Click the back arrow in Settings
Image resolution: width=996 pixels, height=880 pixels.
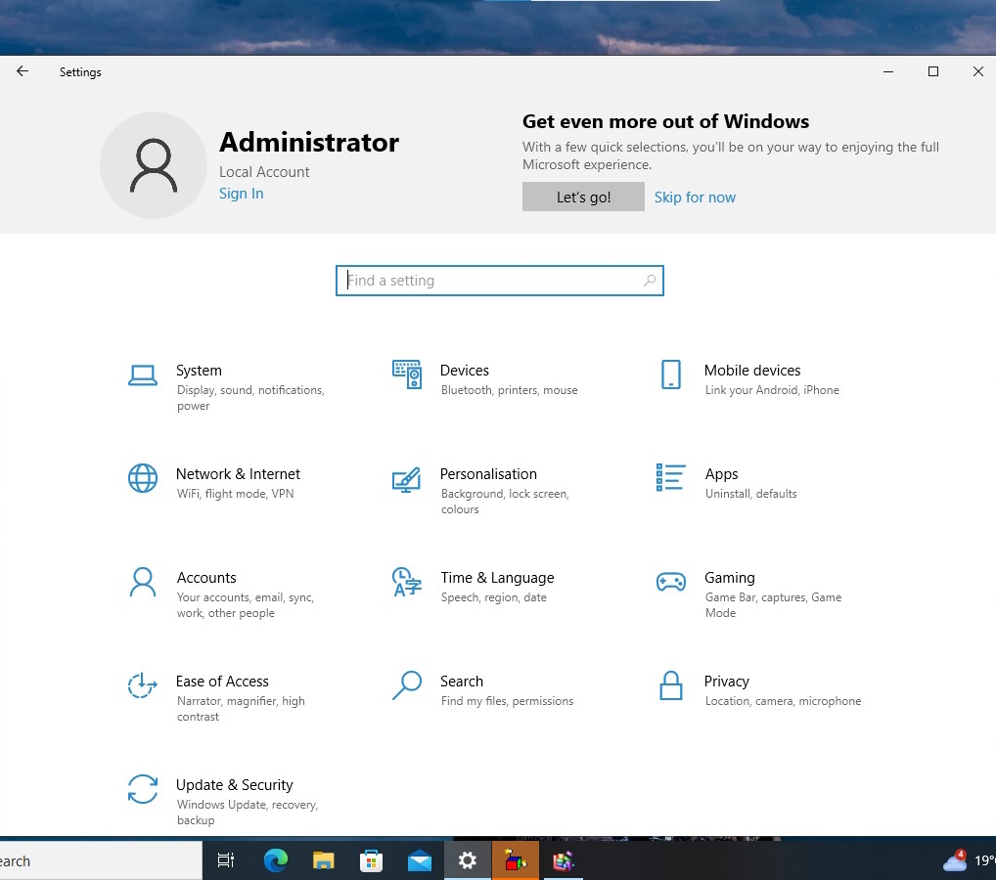pos(23,71)
